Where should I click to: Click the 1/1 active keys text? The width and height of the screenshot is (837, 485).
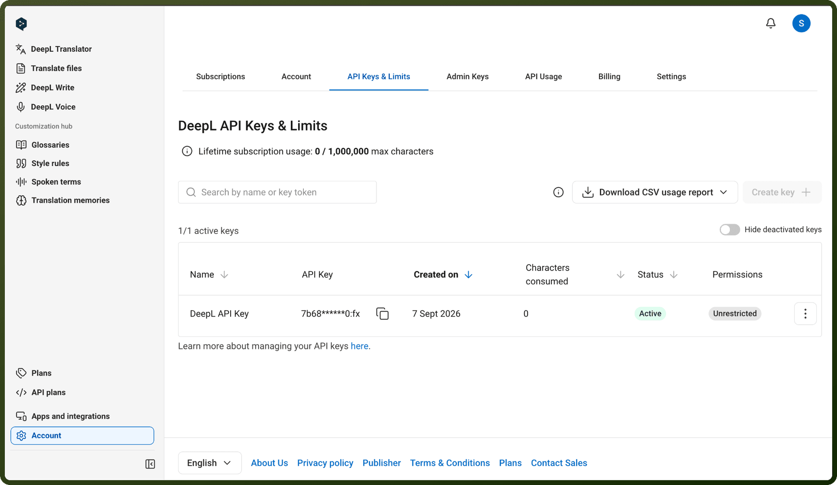[208, 231]
